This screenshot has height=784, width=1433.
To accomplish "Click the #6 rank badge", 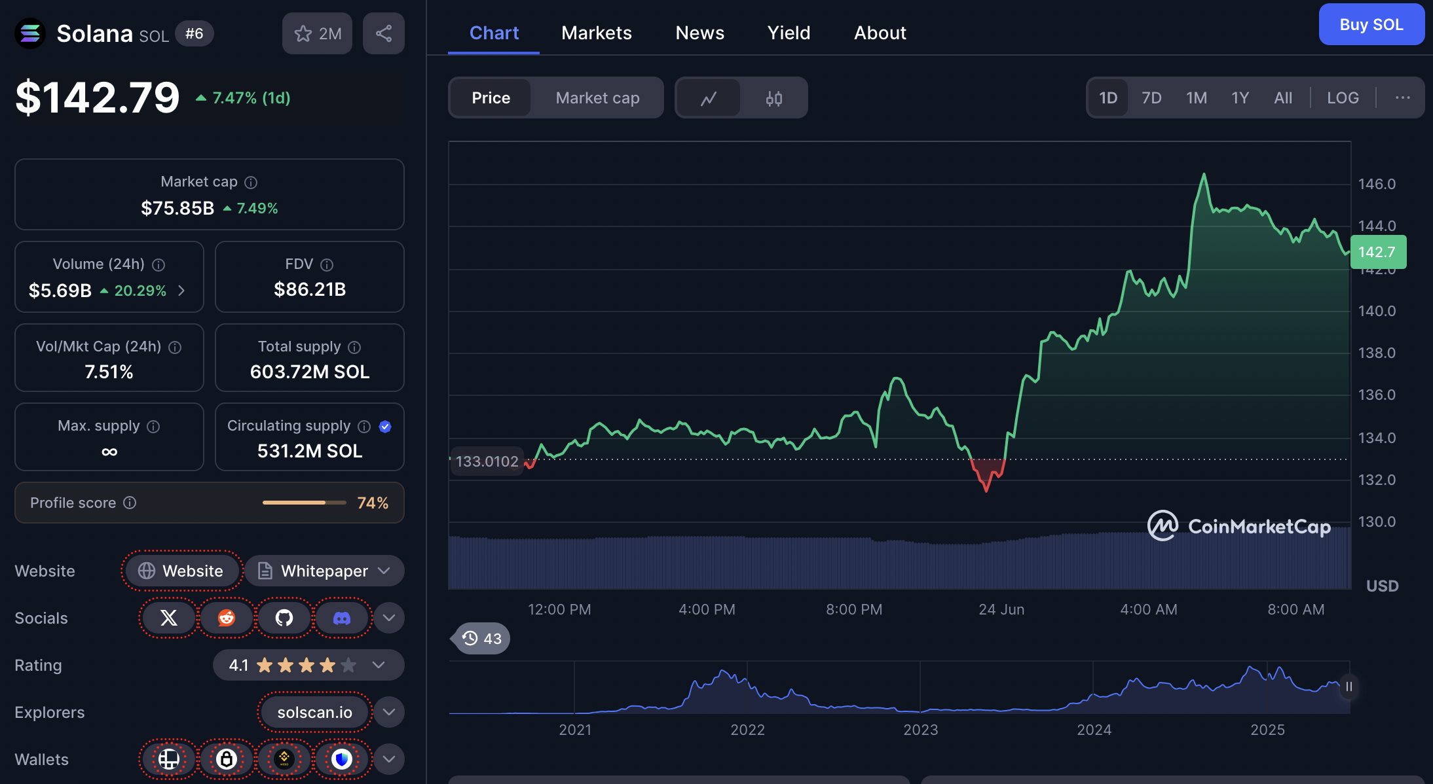I will click(194, 33).
